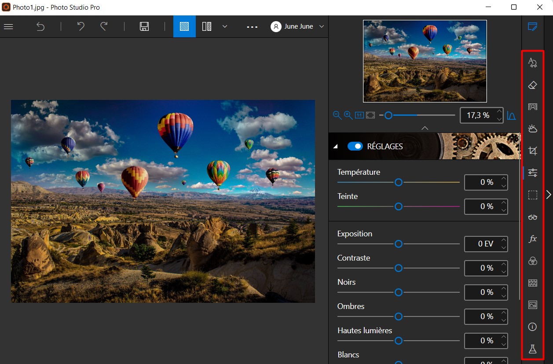Set zoom to 1:1 actual size

(359, 115)
